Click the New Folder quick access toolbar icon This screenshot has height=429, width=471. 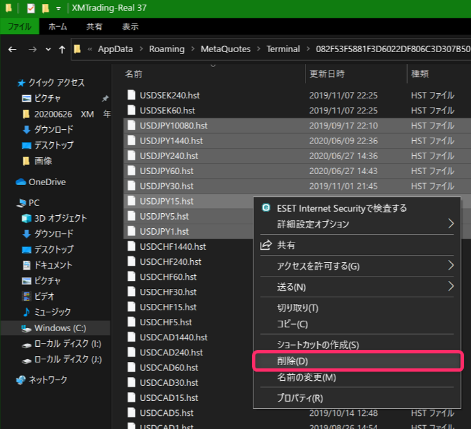pos(46,8)
